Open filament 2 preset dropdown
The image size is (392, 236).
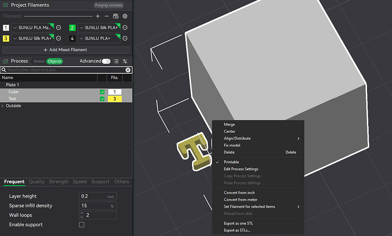tap(99, 27)
